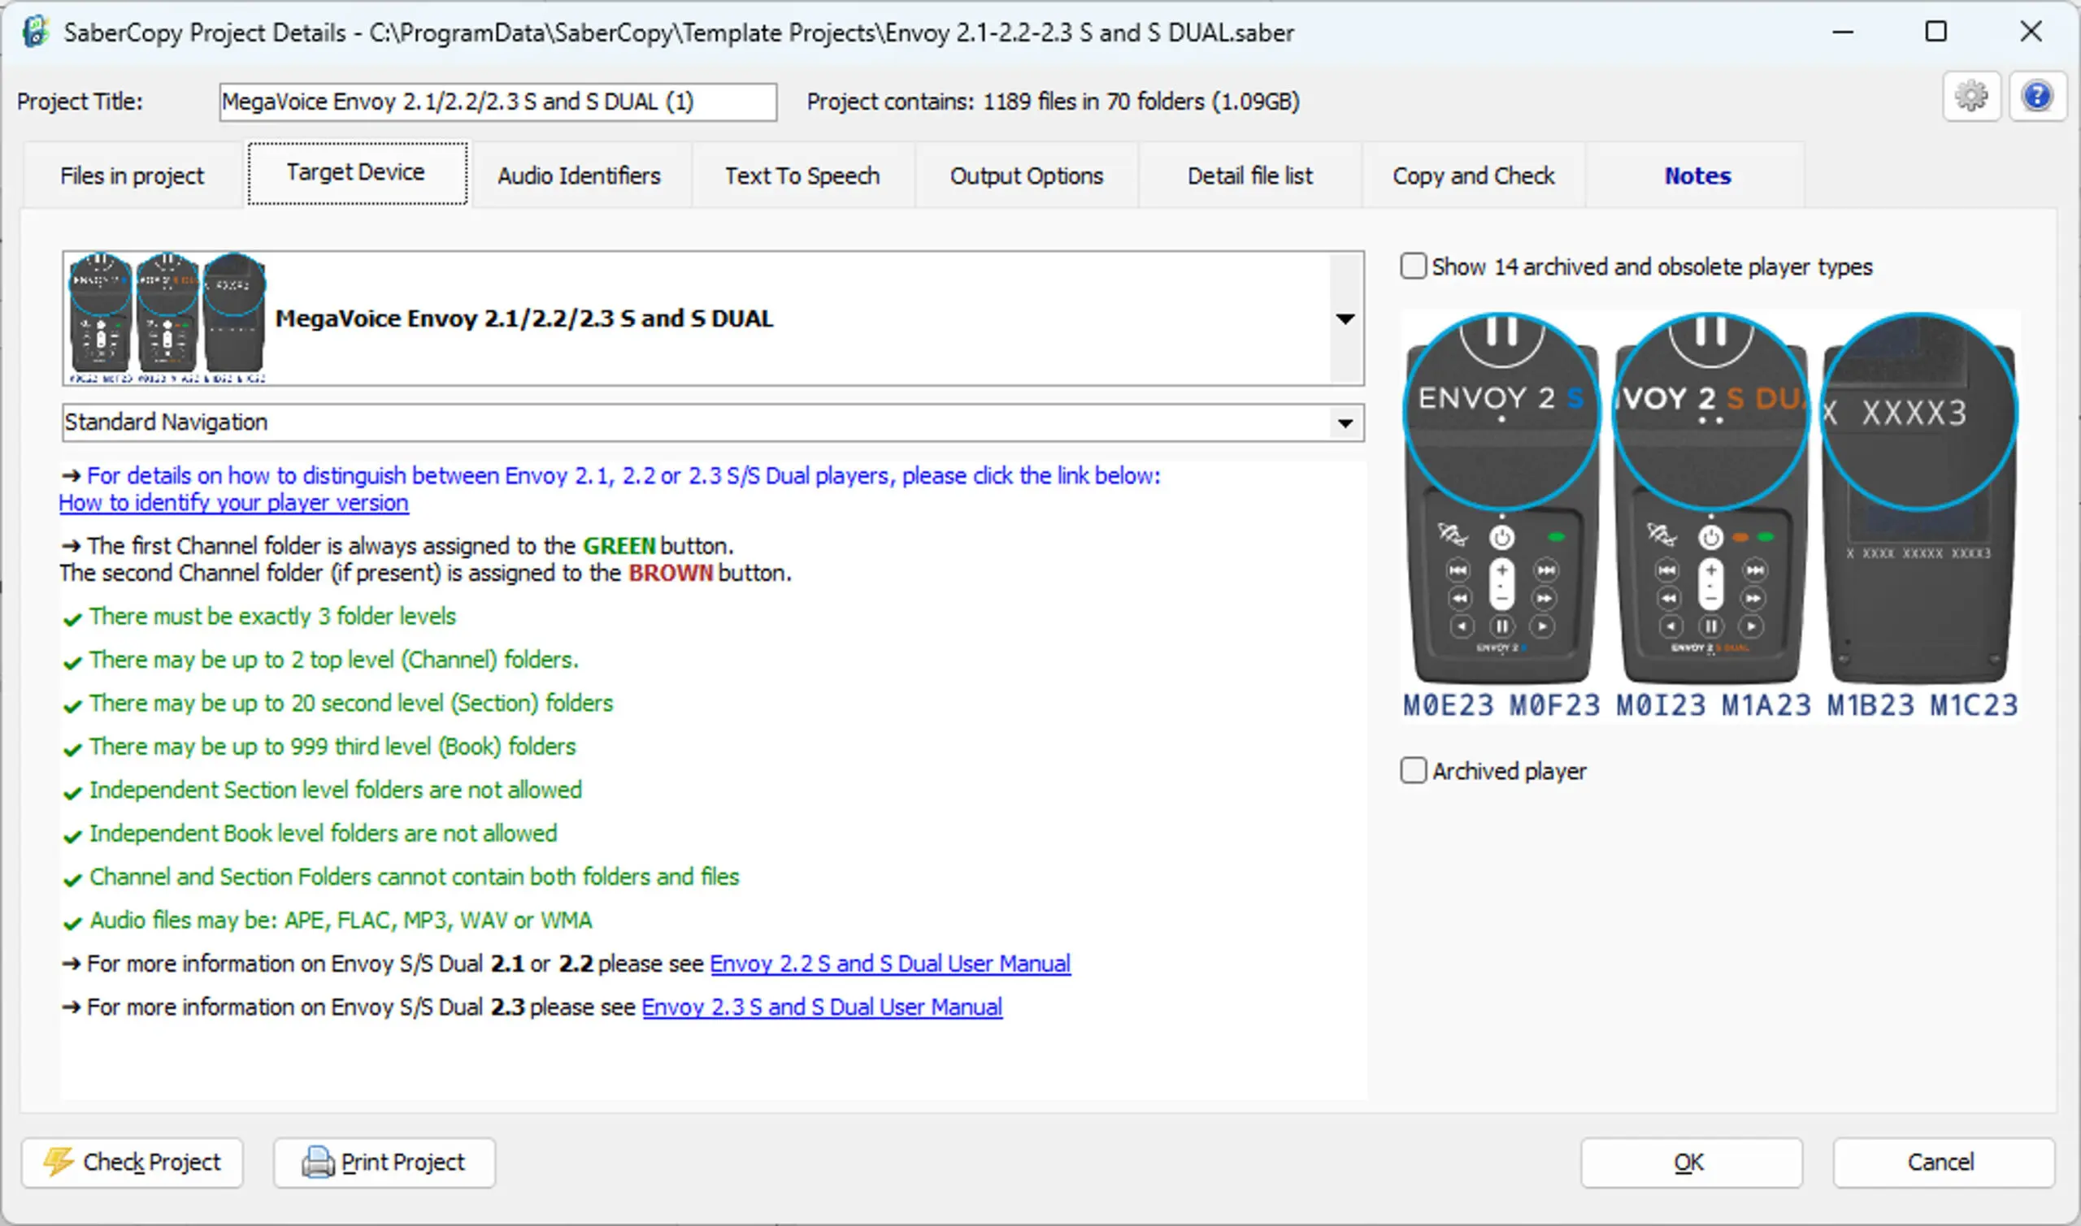The width and height of the screenshot is (2081, 1226).
Task: Click the Project Title input field
Action: pyautogui.click(x=497, y=102)
